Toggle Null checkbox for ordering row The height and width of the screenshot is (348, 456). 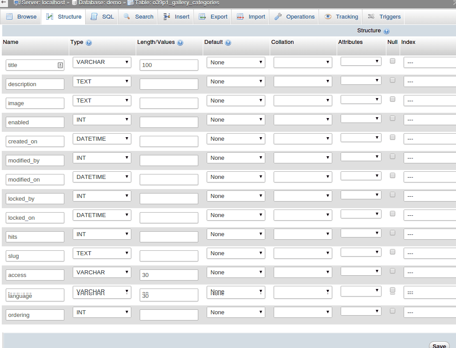tap(392, 311)
